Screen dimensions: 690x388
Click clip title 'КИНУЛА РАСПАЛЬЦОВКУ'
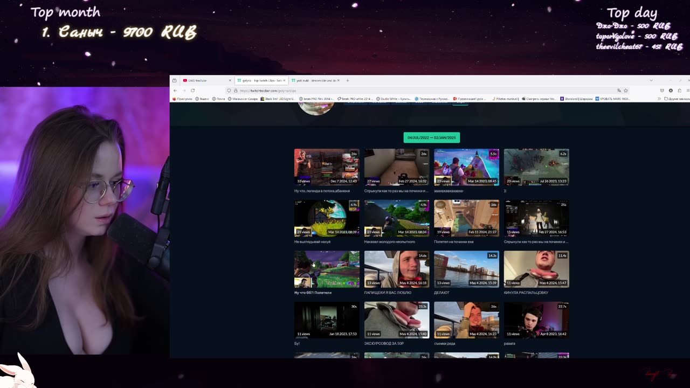(x=526, y=293)
